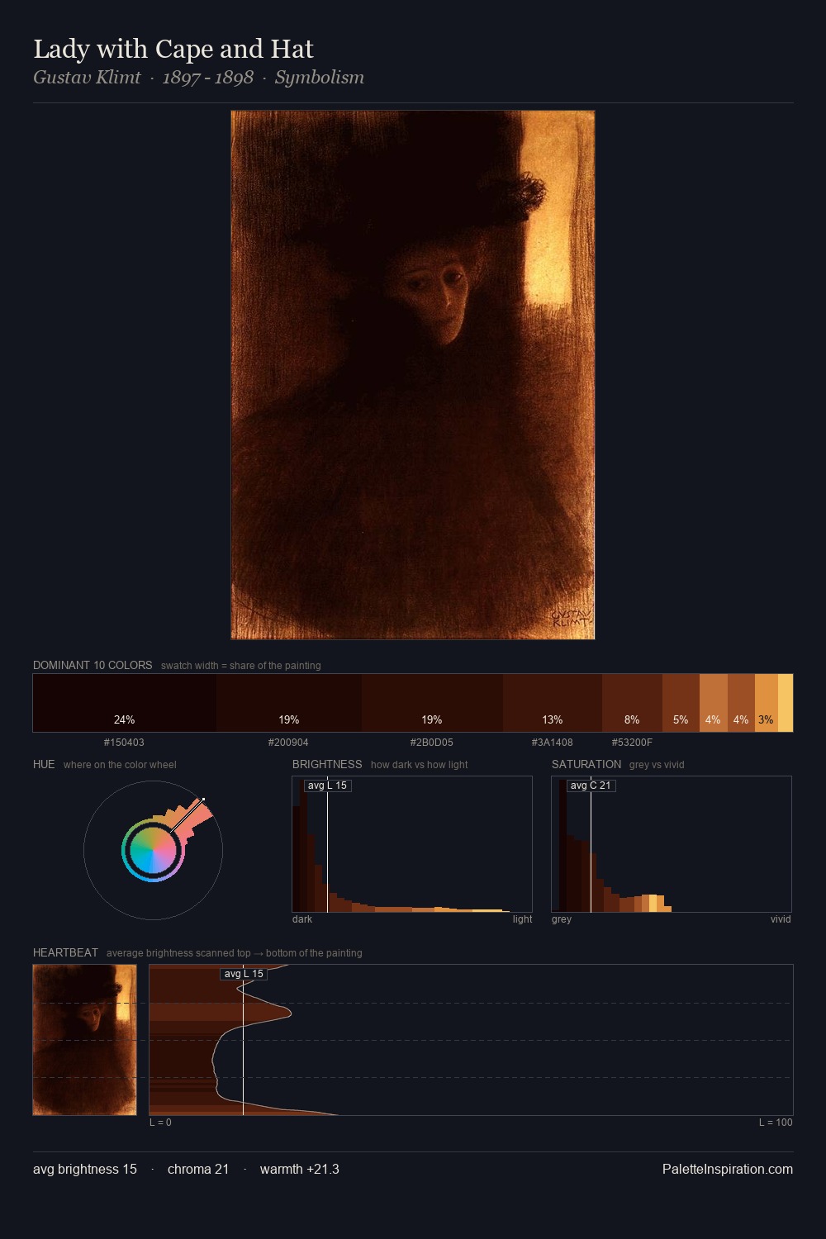Select the left 19% swatch above #200904

[289, 703]
